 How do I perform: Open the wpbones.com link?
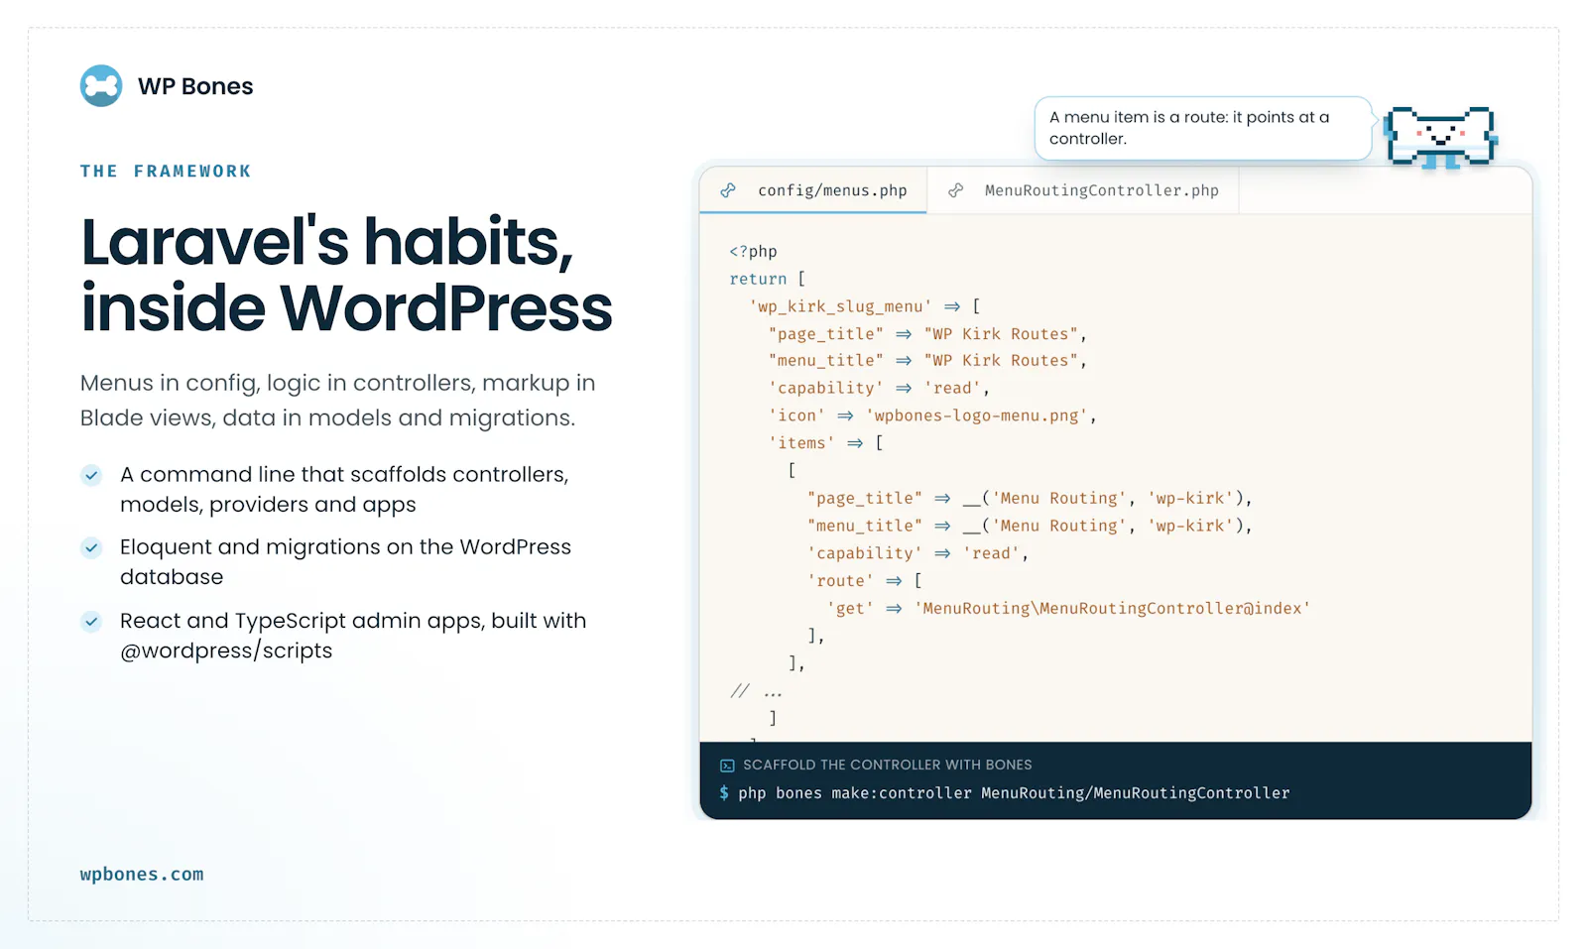(142, 875)
